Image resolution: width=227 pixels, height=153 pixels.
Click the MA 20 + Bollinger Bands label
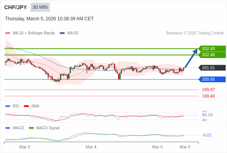pyautogui.click(x=34, y=33)
